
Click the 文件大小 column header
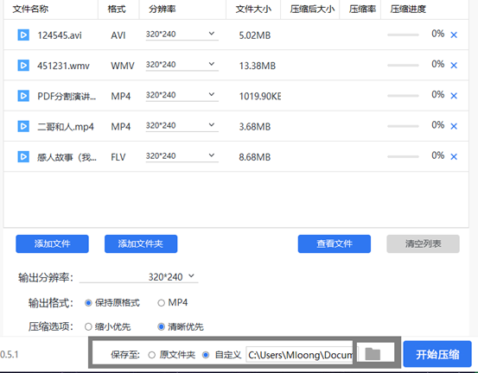point(253,9)
